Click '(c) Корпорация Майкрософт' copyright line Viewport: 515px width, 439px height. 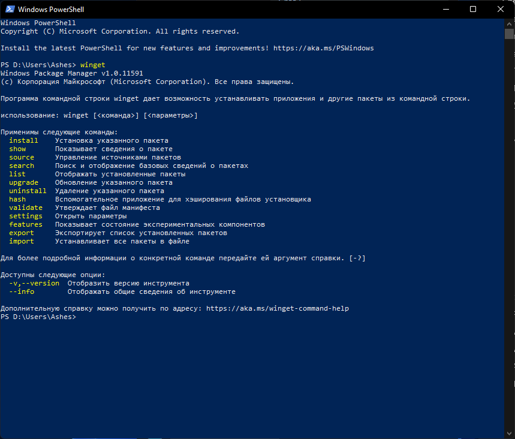147,82
